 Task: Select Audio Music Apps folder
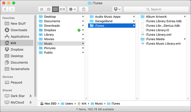pos(112,17)
